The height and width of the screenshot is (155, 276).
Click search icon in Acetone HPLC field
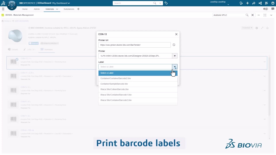coord(247,15)
